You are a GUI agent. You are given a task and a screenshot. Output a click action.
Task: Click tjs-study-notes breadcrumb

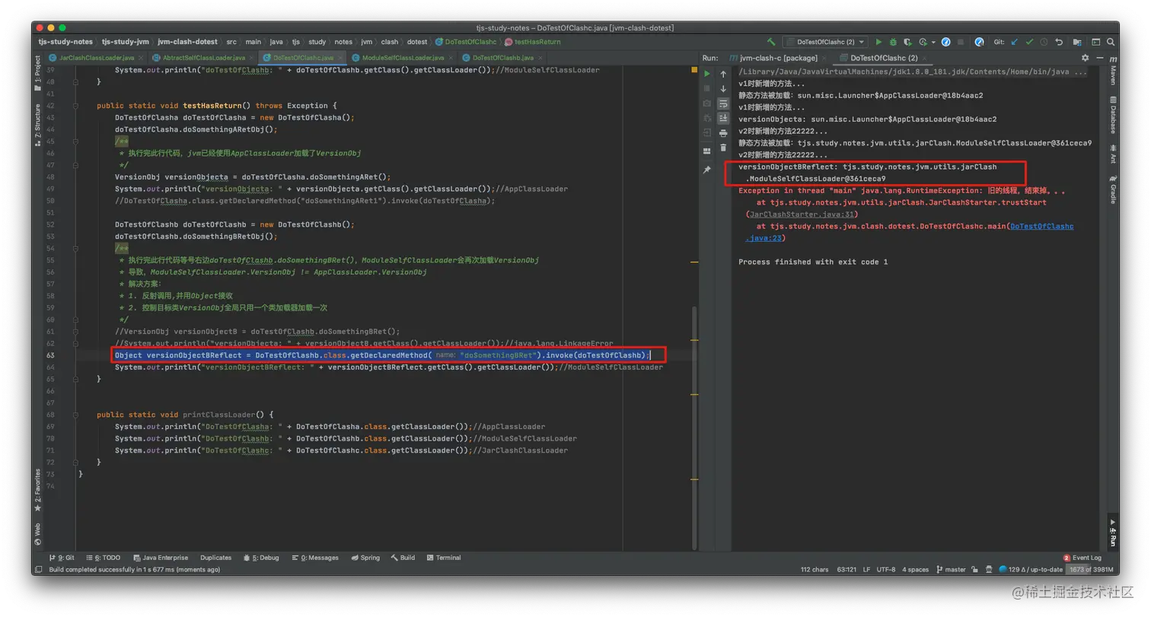coord(65,42)
